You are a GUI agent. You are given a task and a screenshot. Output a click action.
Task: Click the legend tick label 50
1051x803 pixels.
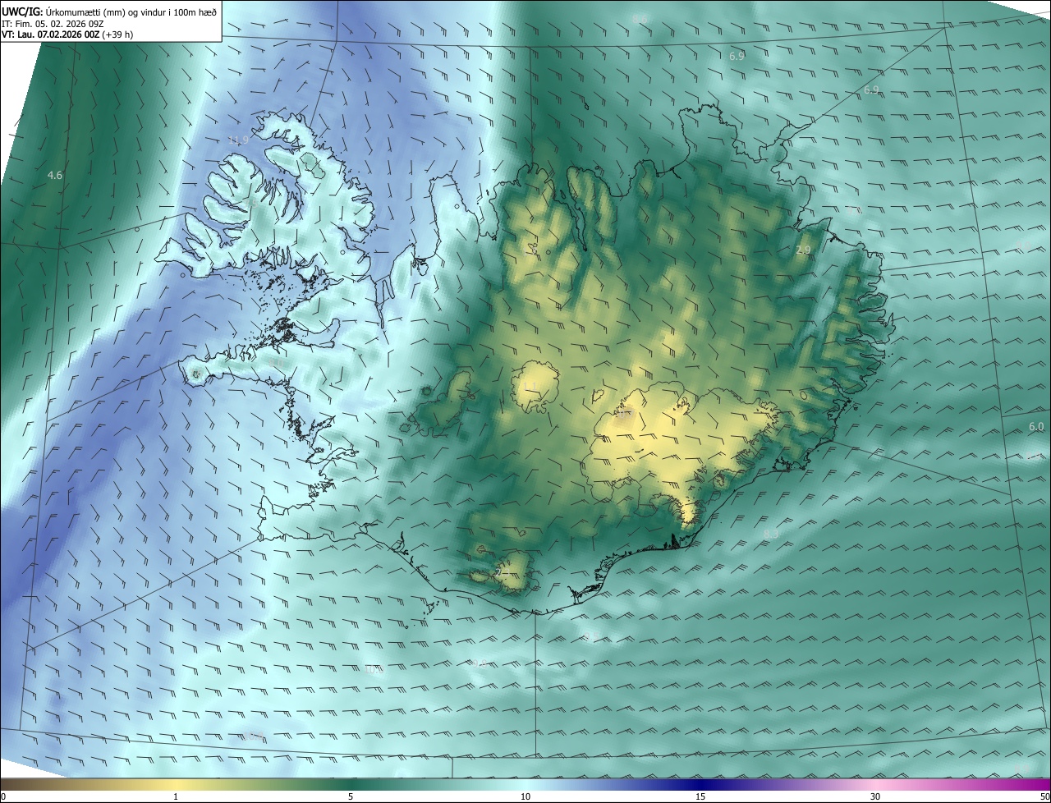click(x=1044, y=796)
